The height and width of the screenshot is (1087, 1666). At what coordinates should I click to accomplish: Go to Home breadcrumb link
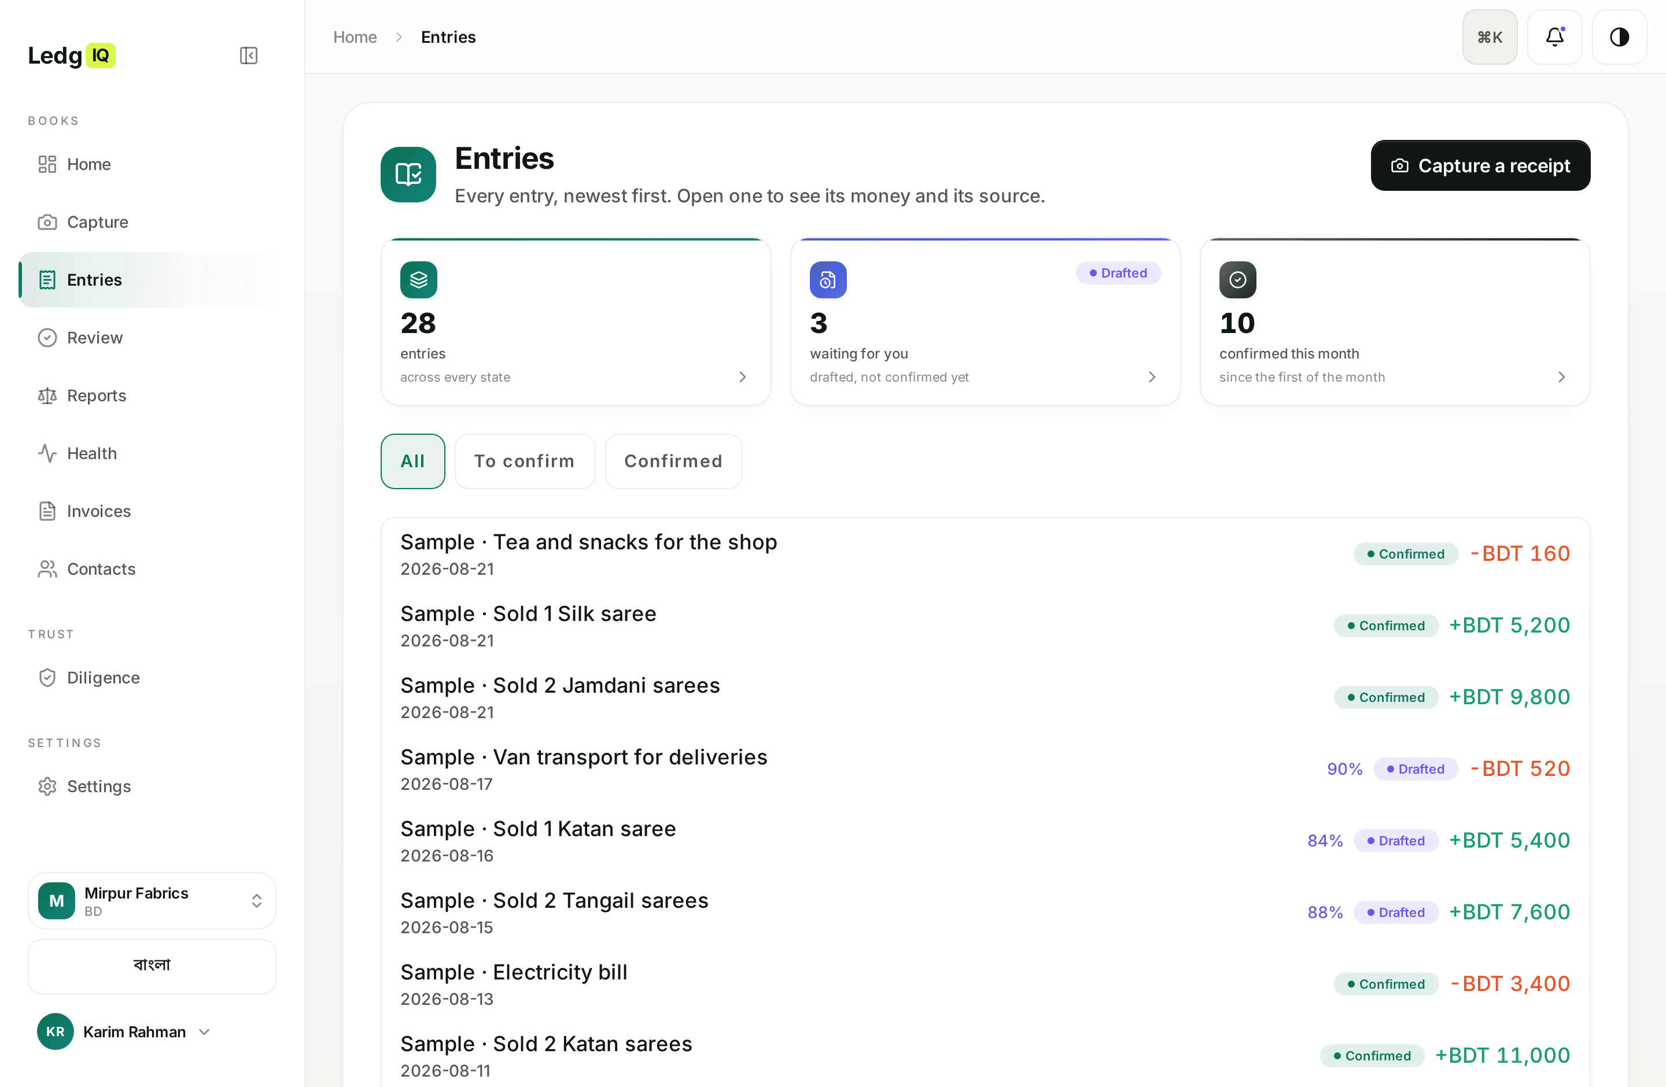pos(355,37)
